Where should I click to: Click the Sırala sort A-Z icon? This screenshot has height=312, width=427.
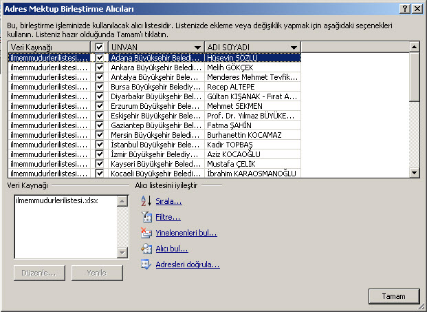[146, 201]
